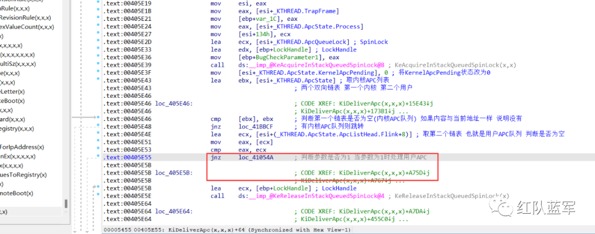Click the status bar file offset 00005455

(x=116, y=230)
